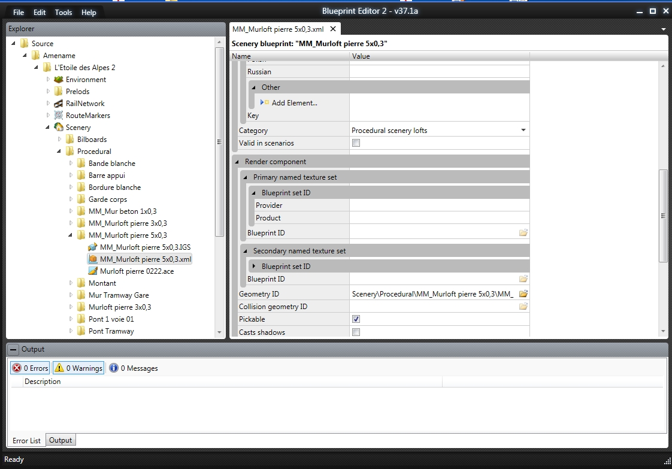
Task: Click the Pont Tramway folder icon
Action: coord(81,331)
